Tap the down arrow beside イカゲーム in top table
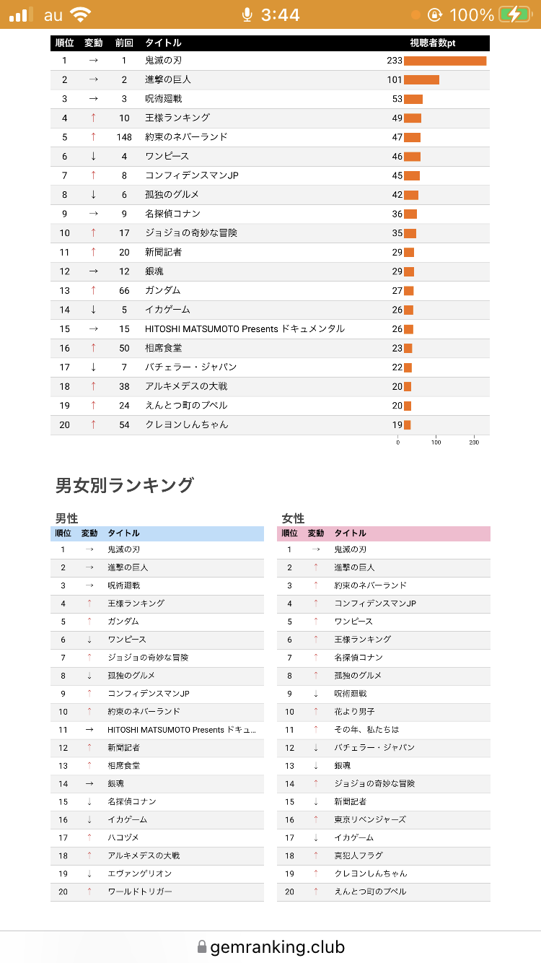541x963 pixels. (93, 310)
